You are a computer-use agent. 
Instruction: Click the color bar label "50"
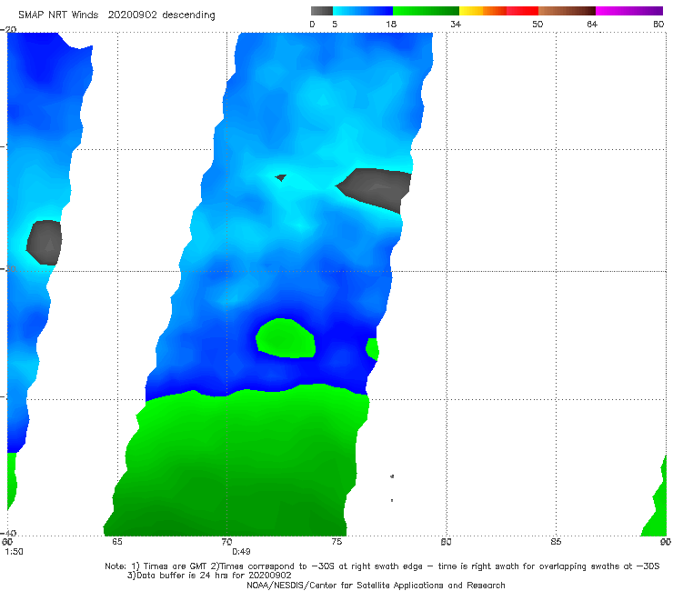click(537, 24)
